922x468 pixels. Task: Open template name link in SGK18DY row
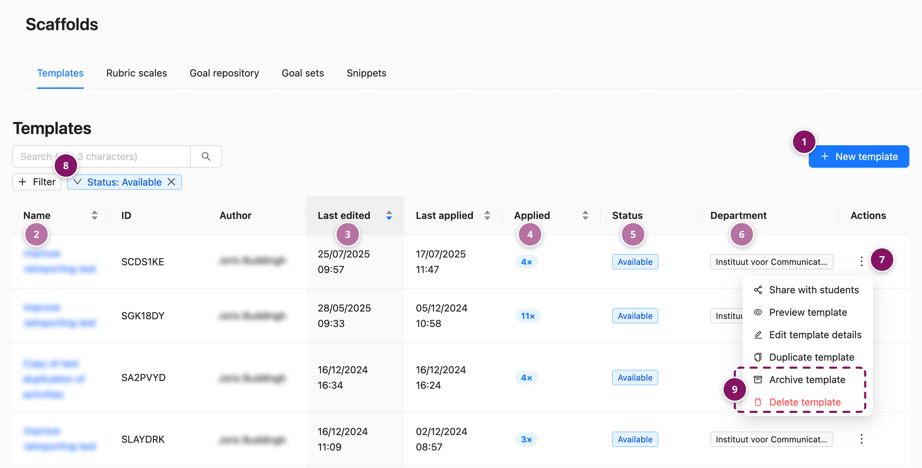pyautogui.click(x=60, y=315)
